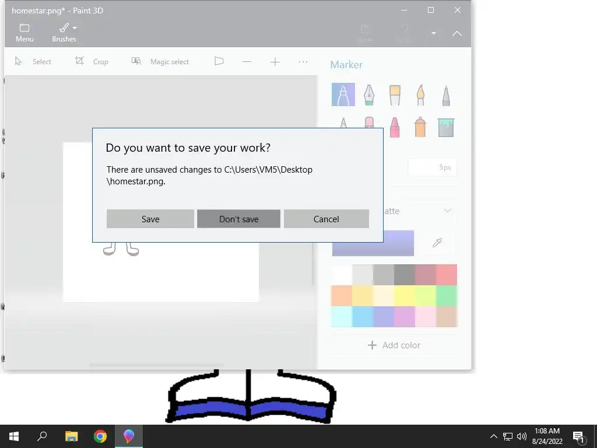The width and height of the screenshot is (597, 448).
Task: Pick the dark gray color swatch
Action: click(x=405, y=275)
